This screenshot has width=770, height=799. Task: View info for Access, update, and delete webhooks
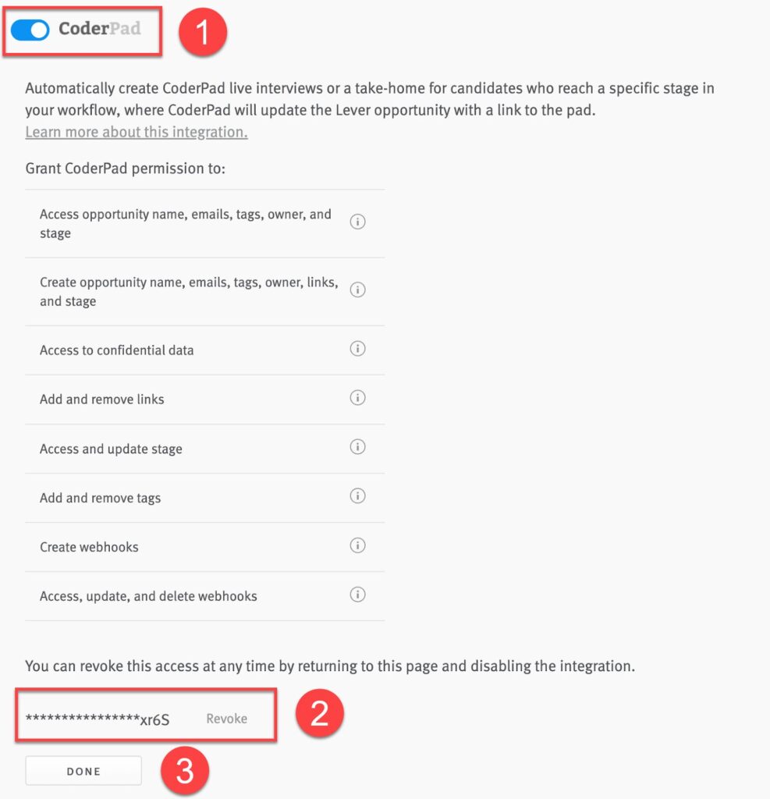pos(357,595)
